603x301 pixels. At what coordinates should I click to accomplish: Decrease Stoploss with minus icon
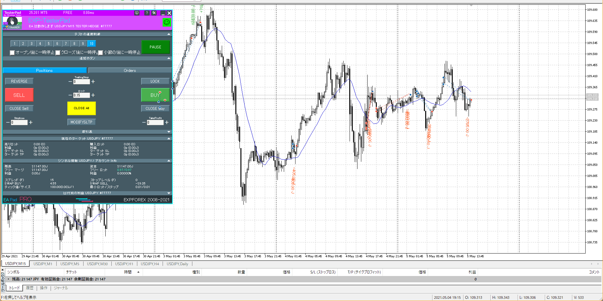(8, 122)
